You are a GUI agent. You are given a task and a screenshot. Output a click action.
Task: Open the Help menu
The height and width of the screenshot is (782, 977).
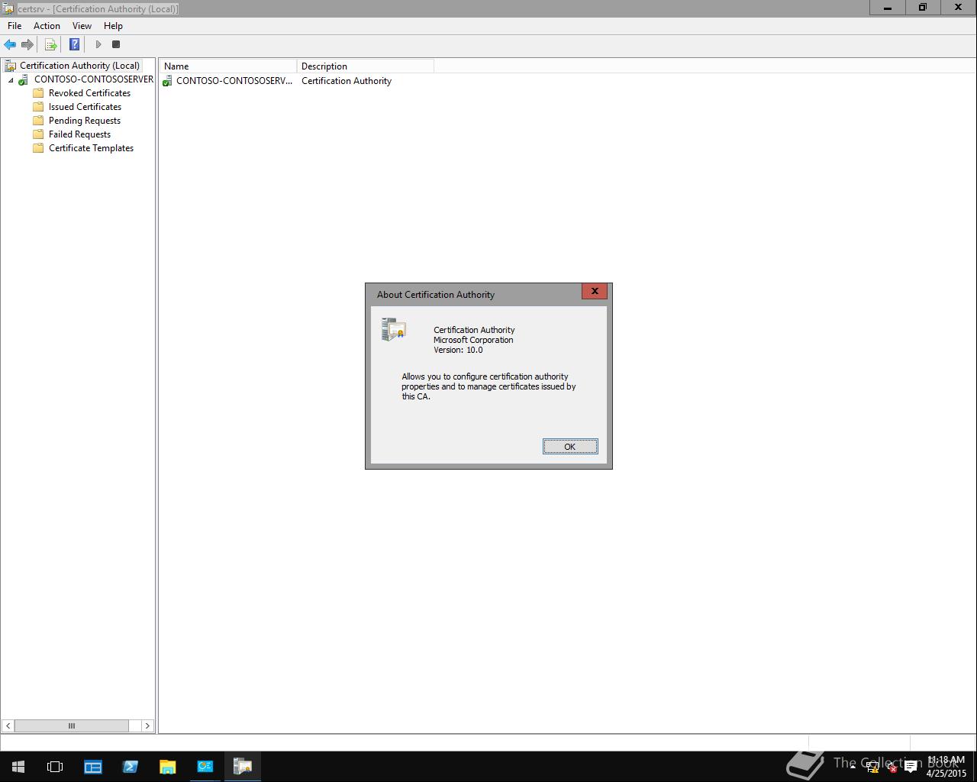(x=113, y=26)
